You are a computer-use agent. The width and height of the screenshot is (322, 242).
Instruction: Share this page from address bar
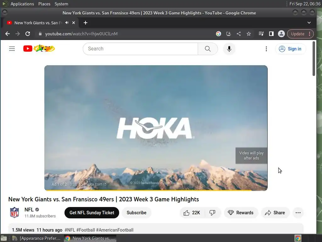[x=239, y=34]
